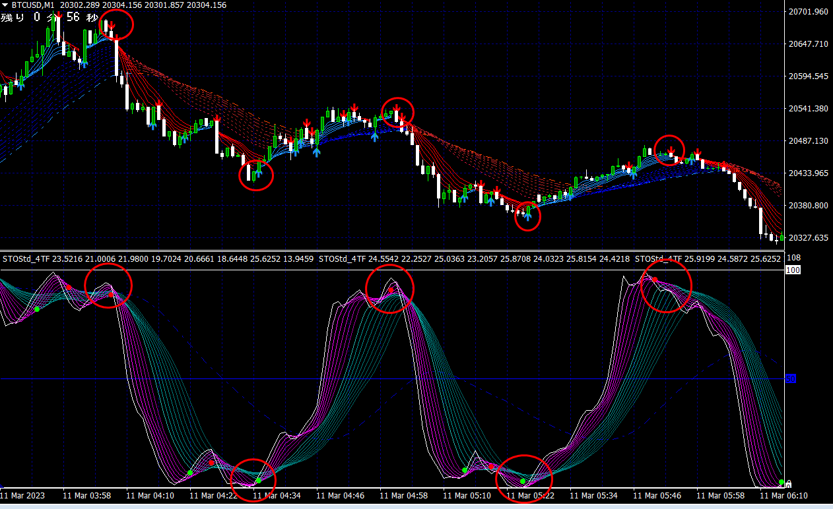Select the leftmost green dot on the stochastic panel
The width and height of the screenshot is (833, 509).
[37, 309]
